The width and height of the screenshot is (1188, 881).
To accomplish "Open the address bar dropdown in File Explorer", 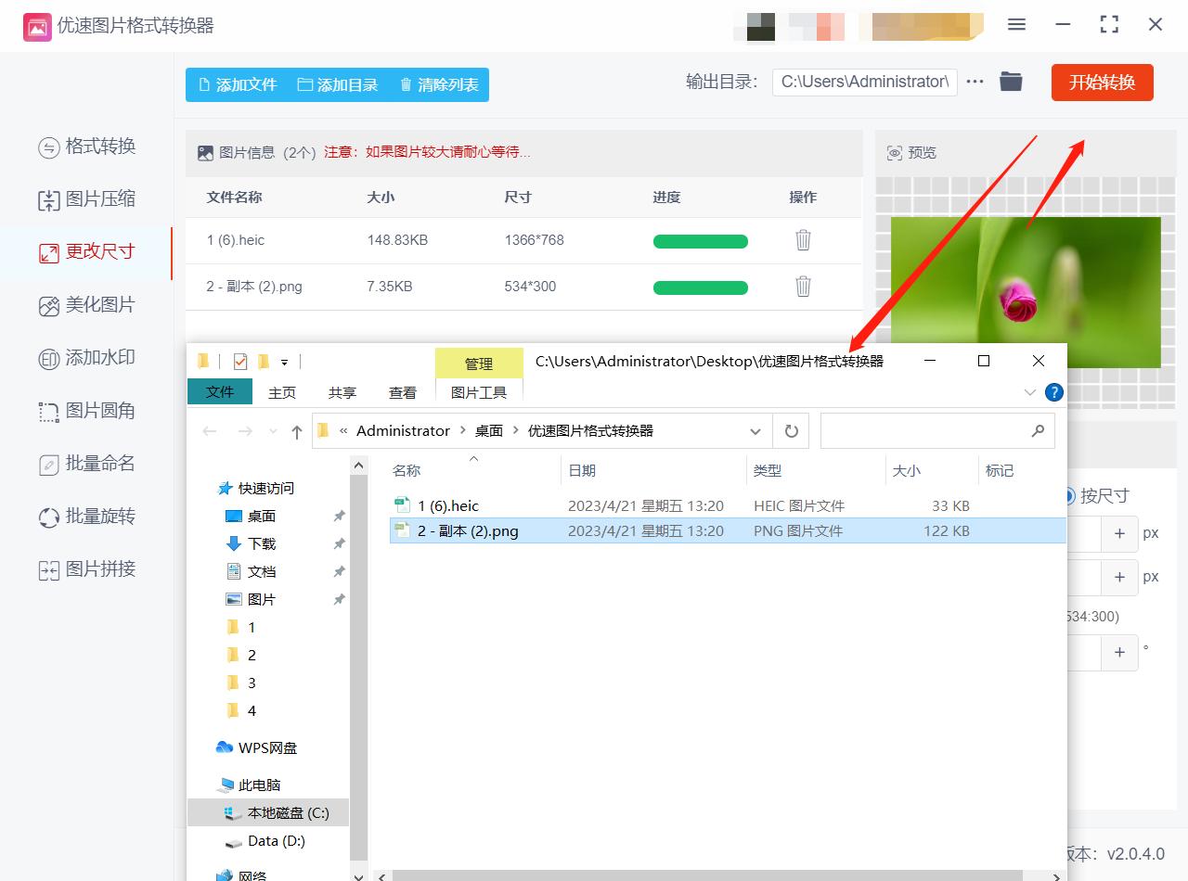I will pos(755,430).
